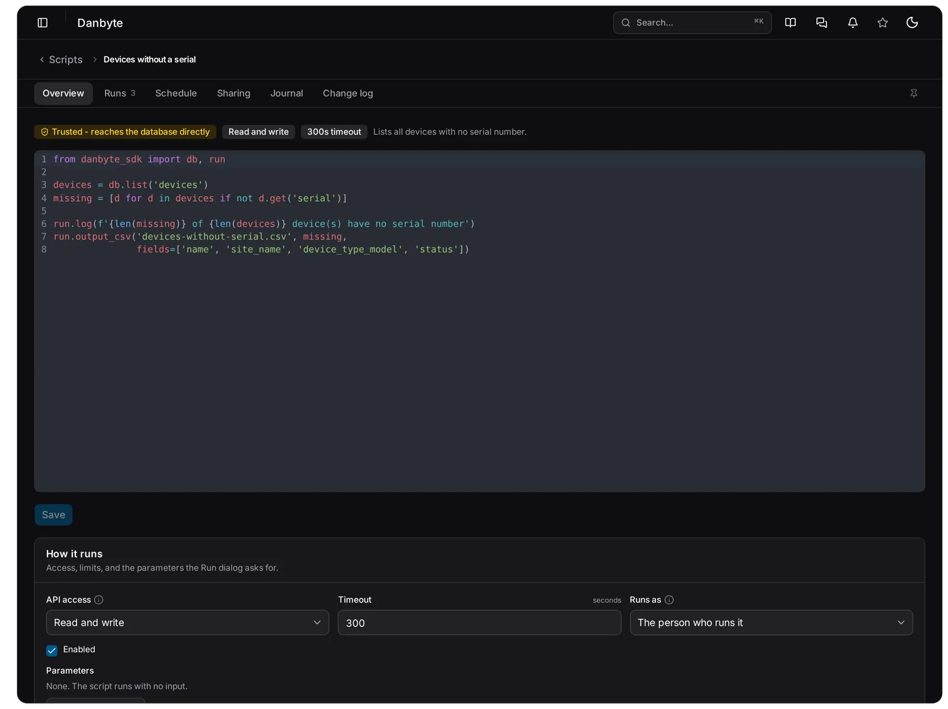Click the API access info icon
The width and height of the screenshot is (948, 709).
click(99, 600)
